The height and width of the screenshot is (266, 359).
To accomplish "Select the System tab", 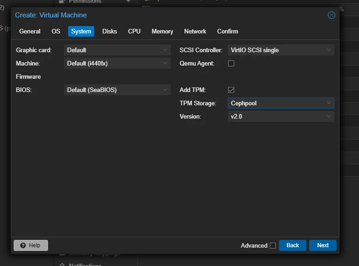I will tap(81, 32).
